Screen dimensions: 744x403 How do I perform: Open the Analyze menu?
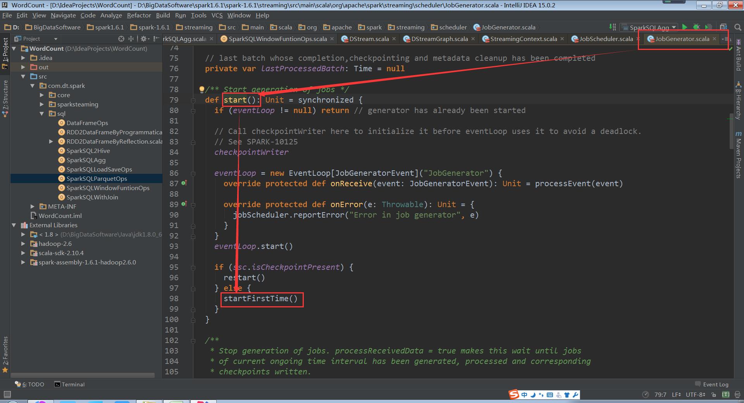click(x=111, y=15)
